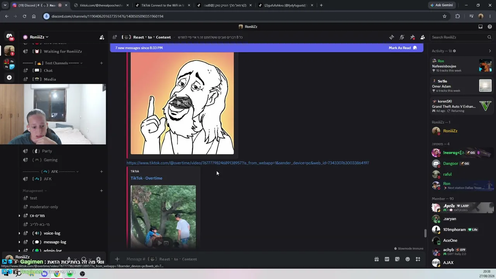Open Discord app from the taskbar
This screenshot has width=496, height=279.
[x=45, y=274]
